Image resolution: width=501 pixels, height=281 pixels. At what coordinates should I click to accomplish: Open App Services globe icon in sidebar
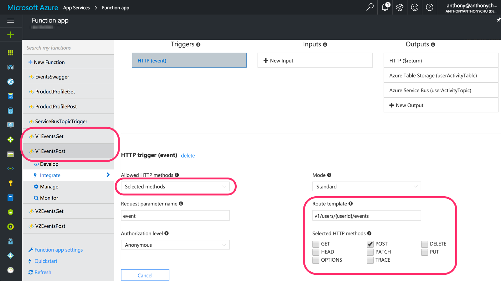pyautogui.click(x=11, y=82)
